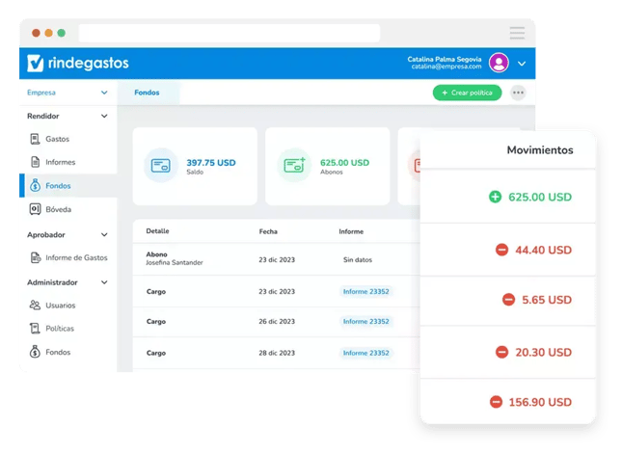622x453 pixels.
Task: Click the Políticas document icon
Action: click(36, 329)
